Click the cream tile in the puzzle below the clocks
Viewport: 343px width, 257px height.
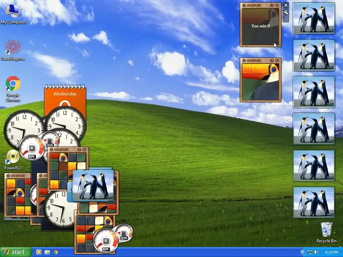click(x=82, y=166)
